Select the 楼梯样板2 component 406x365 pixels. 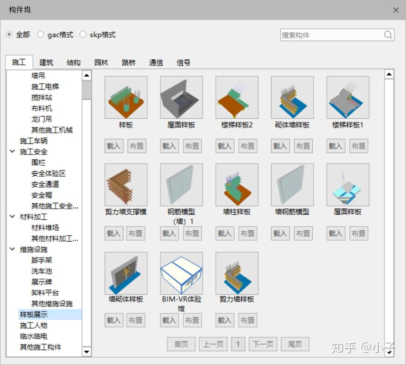click(236, 97)
